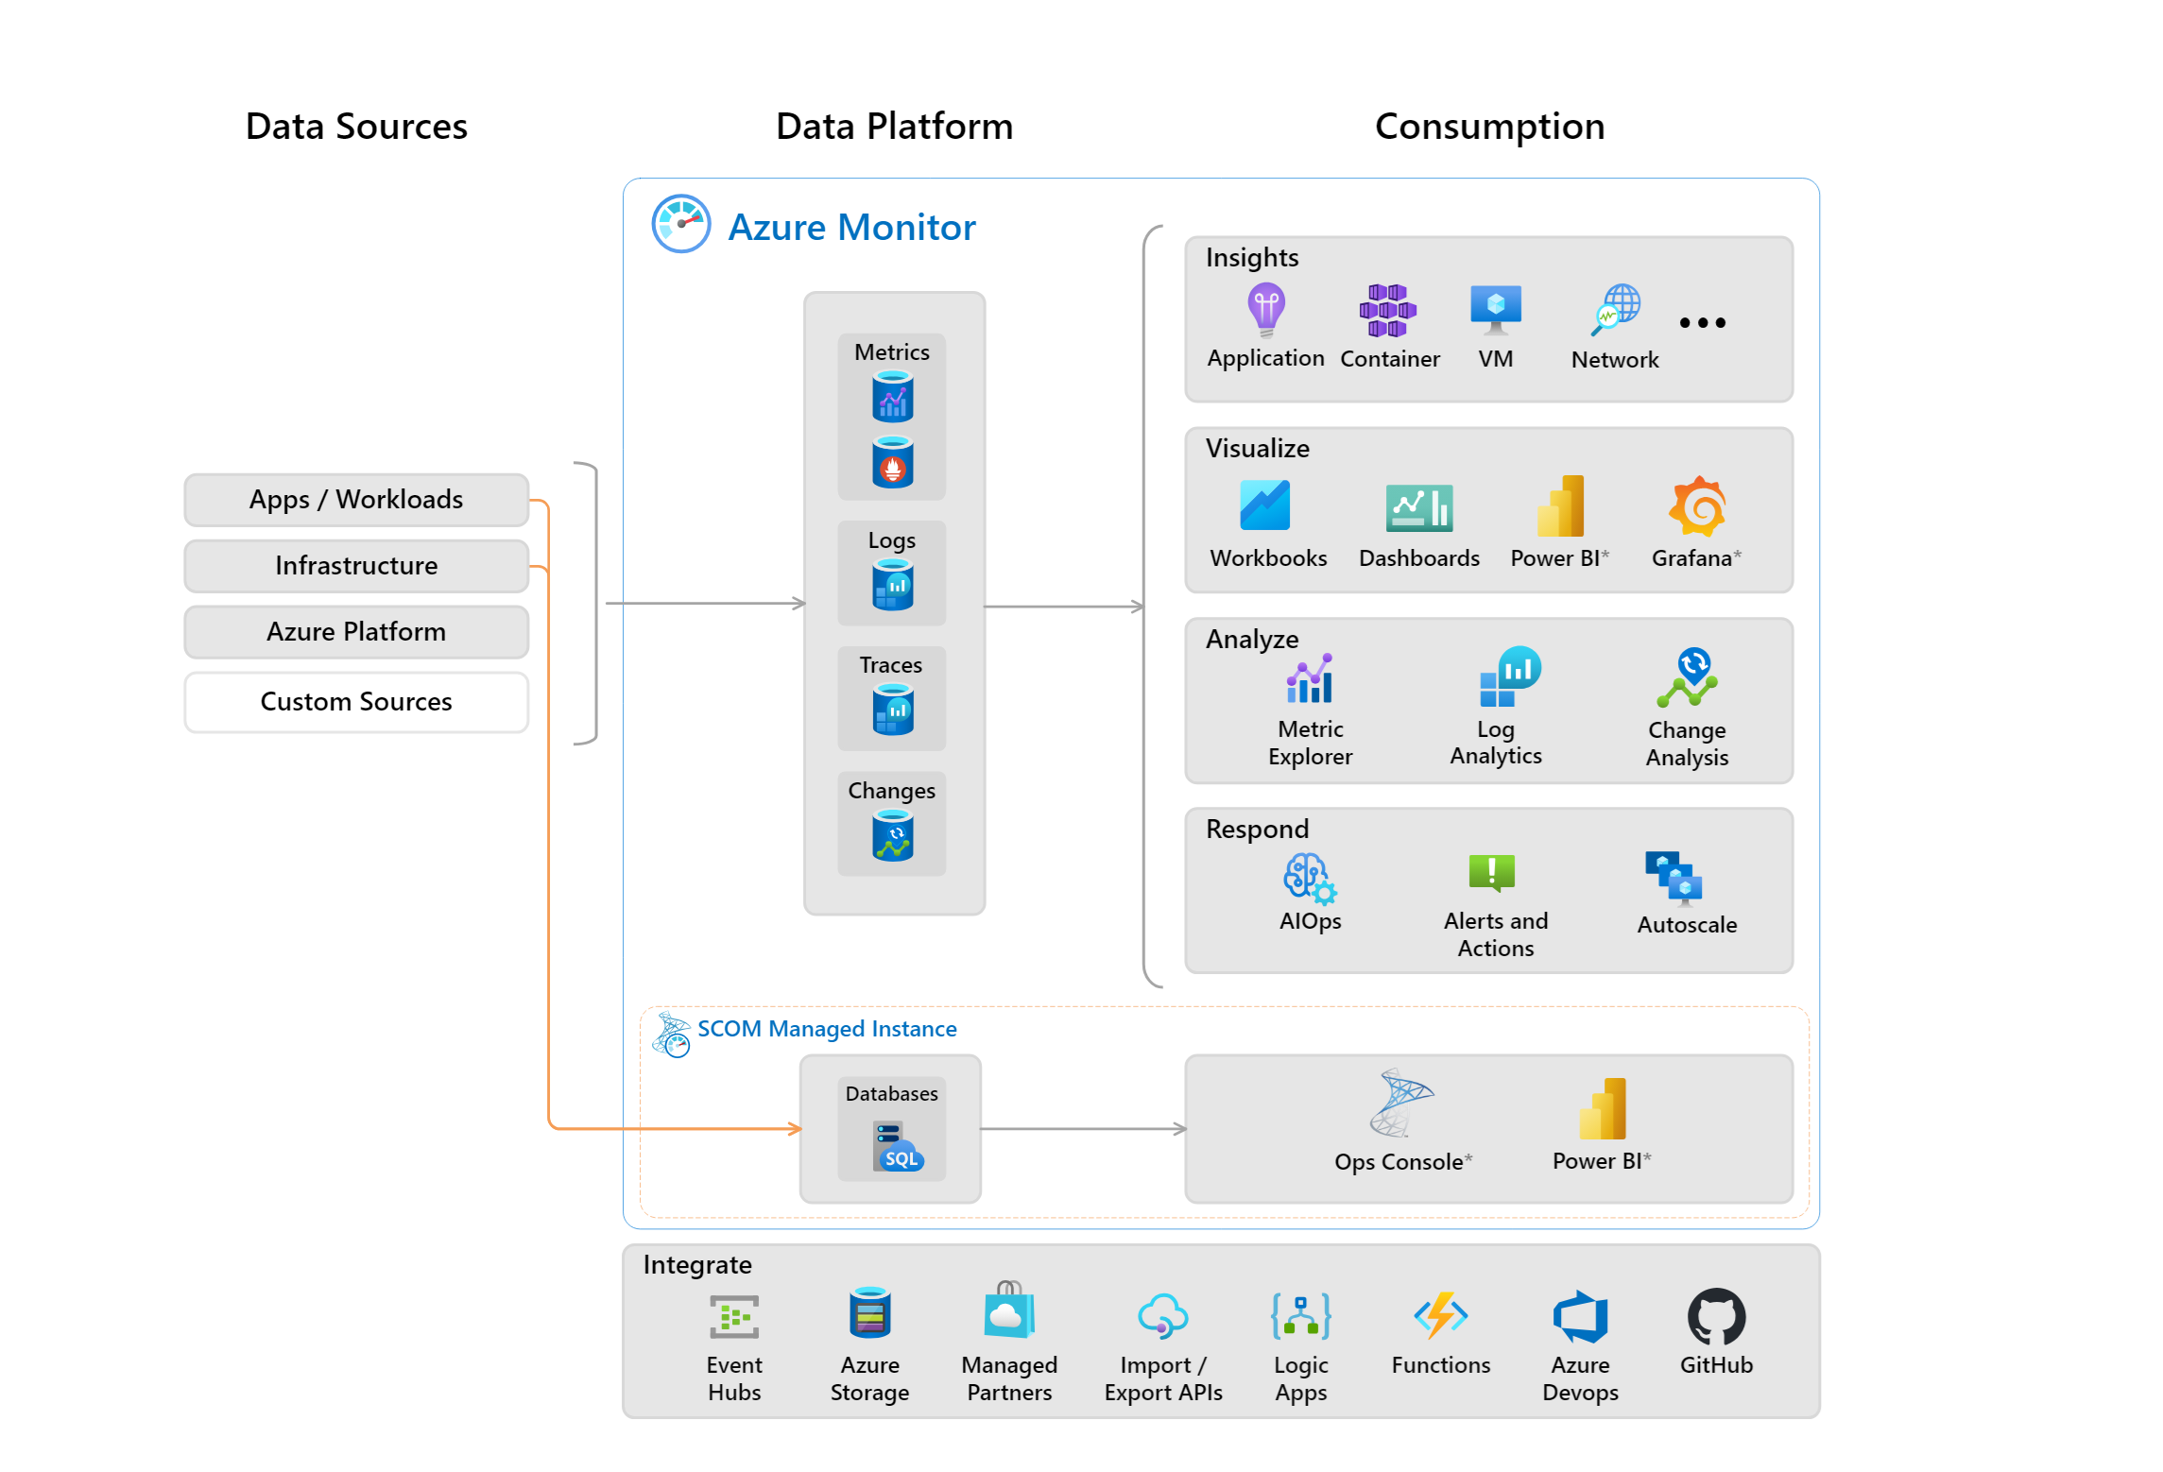Open the Azure Devops icon

point(1580,1316)
